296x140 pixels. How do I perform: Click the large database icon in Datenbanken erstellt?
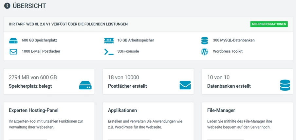pos(285,85)
